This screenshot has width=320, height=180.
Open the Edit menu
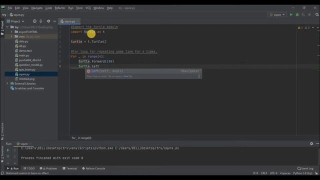pos(17,8)
